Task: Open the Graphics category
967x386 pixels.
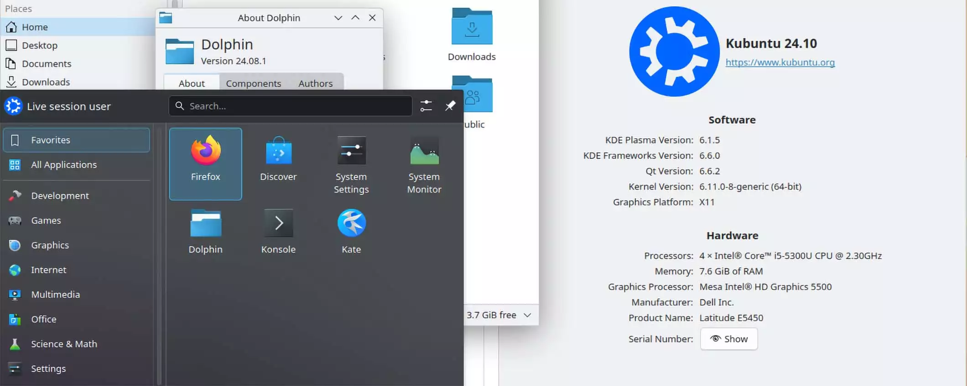Action: coord(76,245)
